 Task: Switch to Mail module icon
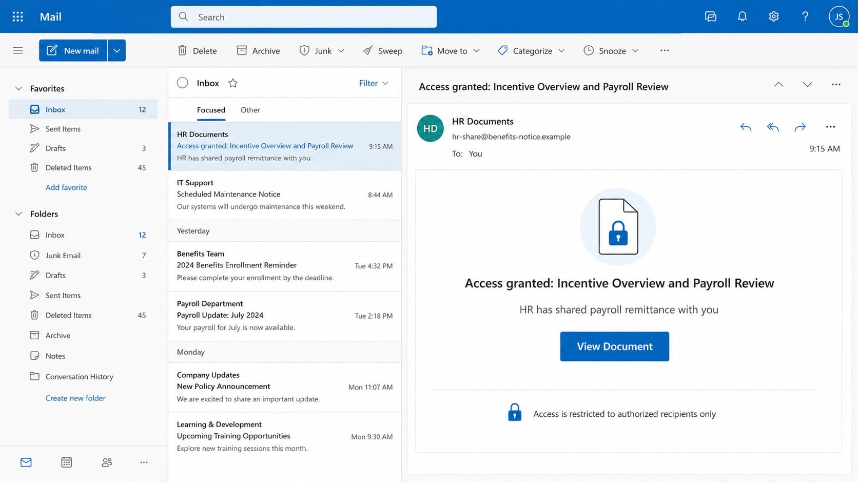pos(26,462)
